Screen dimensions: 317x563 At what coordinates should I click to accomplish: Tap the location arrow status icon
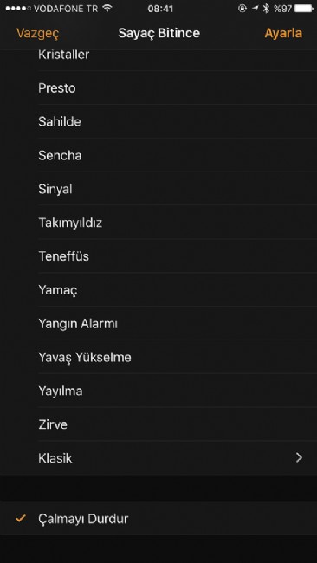(255, 9)
